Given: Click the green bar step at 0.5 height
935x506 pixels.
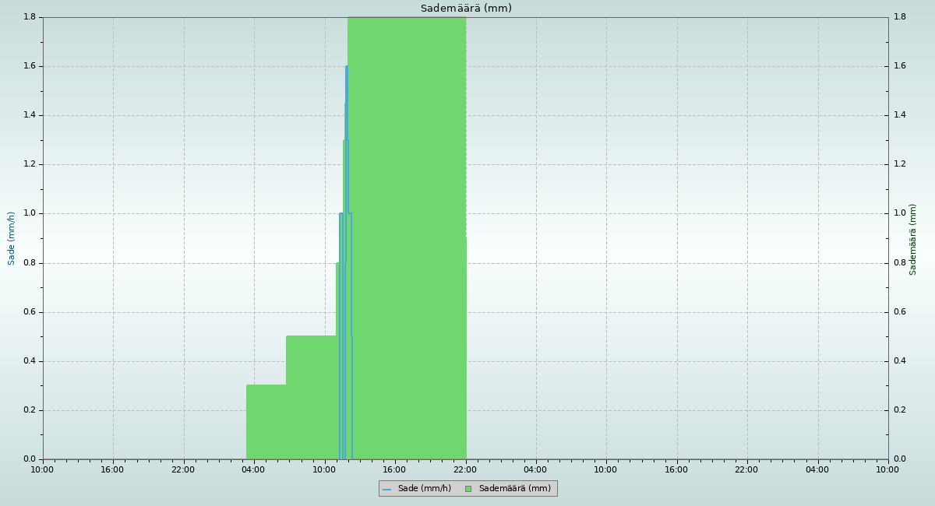Looking at the screenshot, I should point(311,397).
